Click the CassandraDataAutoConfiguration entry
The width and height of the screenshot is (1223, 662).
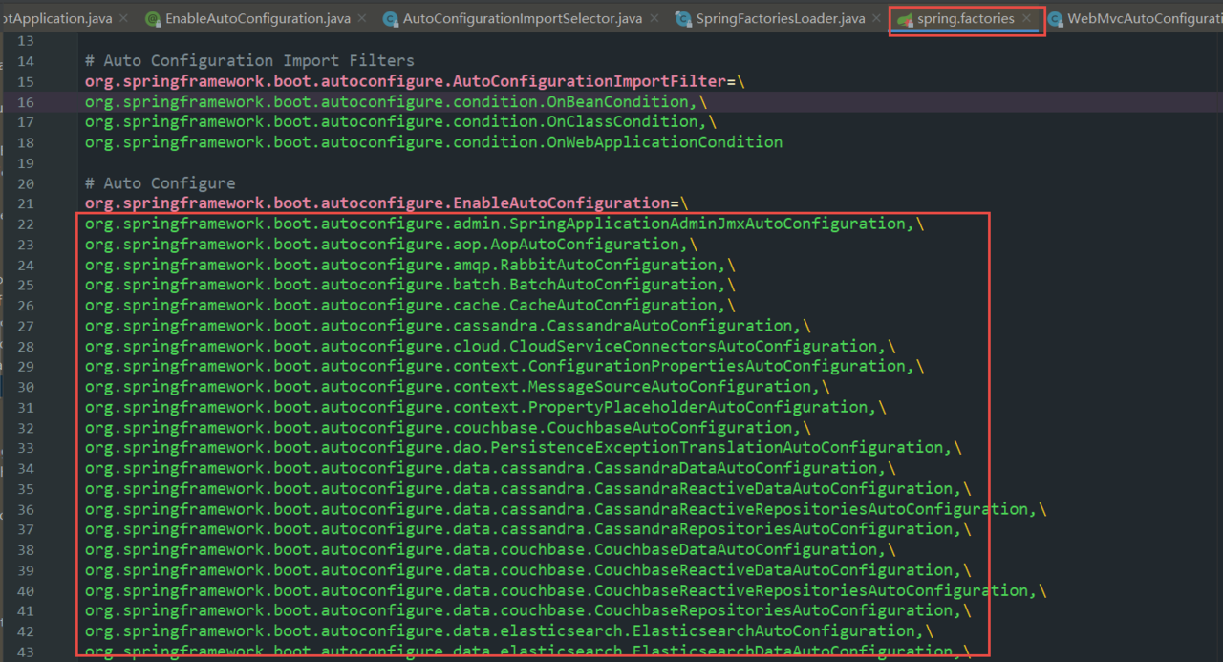[x=489, y=468]
